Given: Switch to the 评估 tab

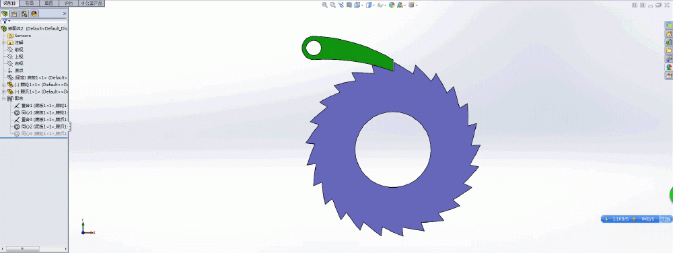Looking at the screenshot, I should pyautogui.click(x=68, y=3).
